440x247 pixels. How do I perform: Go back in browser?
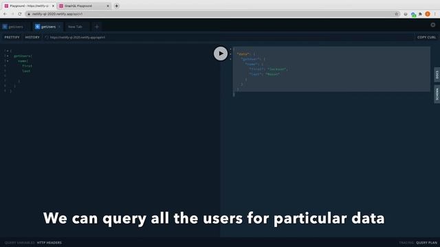click(5, 14)
